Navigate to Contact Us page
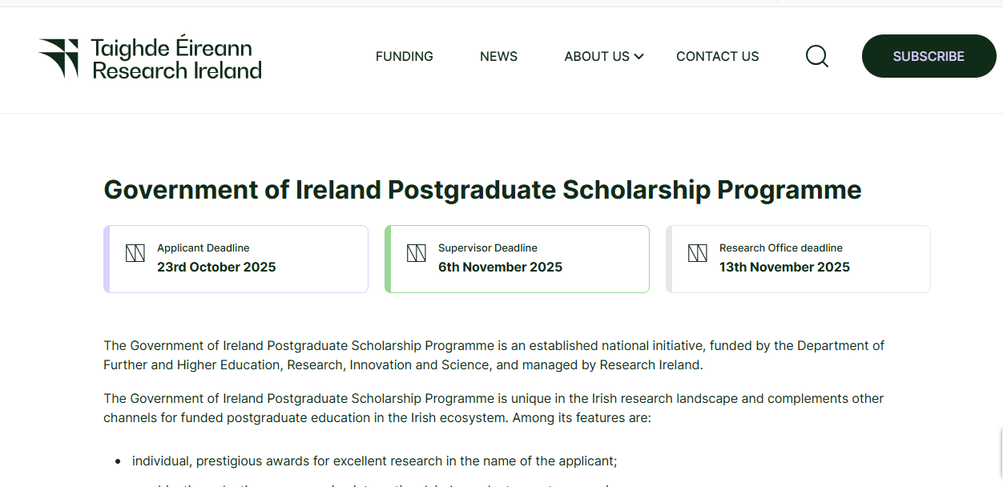1003x487 pixels. [717, 57]
